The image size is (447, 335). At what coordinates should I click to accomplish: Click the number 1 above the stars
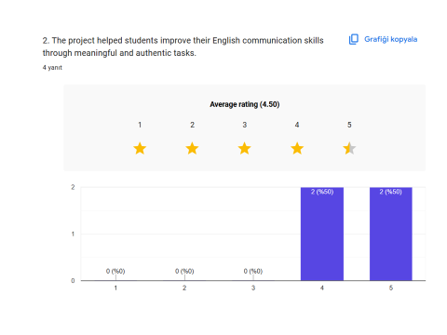pos(140,125)
